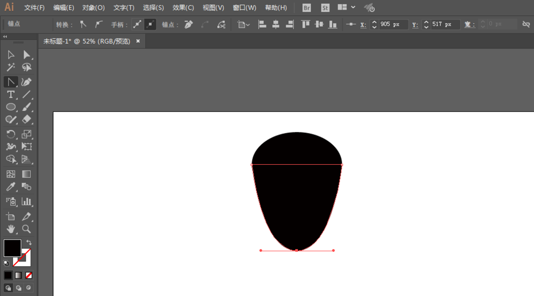
Task: Choose the Type tool
Action: pyautogui.click(x=11, y=94)
